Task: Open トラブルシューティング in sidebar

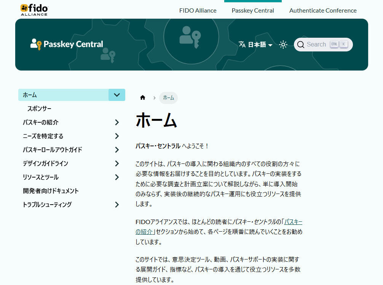Action: point(47,204)
